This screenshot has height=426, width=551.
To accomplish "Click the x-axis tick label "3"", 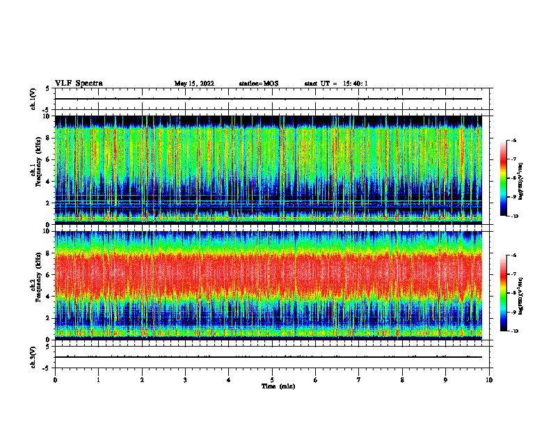I will pyautogui.click(x=185, y=380).
